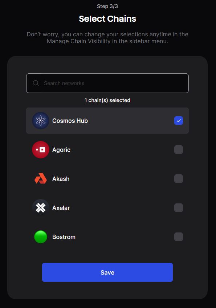This screenshot has height=308, width=216.
Task: Click the Cosmos Hub label
Action: click(x=70, y=121)
